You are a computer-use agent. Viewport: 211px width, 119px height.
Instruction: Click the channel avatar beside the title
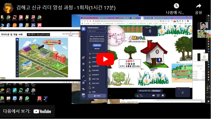point(8,8)
